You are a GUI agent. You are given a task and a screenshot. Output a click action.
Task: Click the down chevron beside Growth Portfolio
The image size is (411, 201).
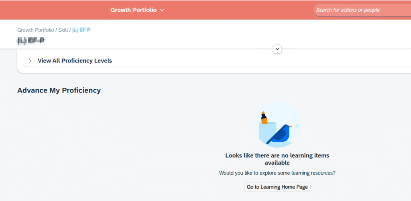point(162,10)
